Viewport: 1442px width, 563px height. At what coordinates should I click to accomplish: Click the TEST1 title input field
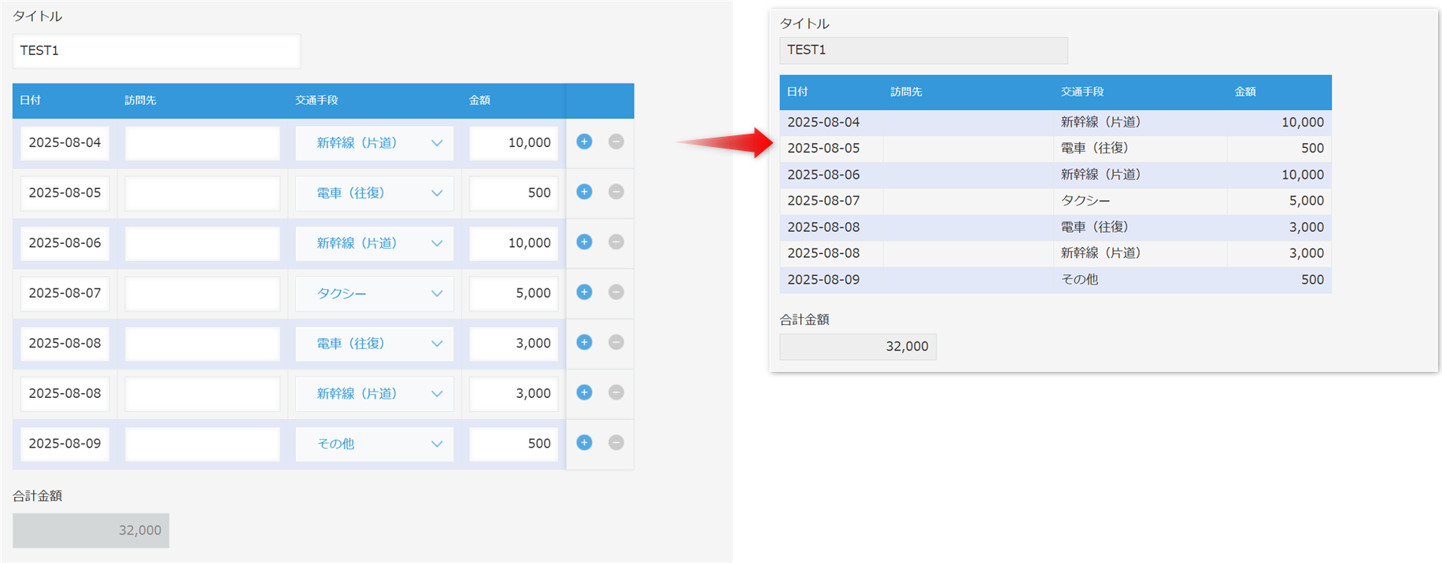tap(157, 51)
